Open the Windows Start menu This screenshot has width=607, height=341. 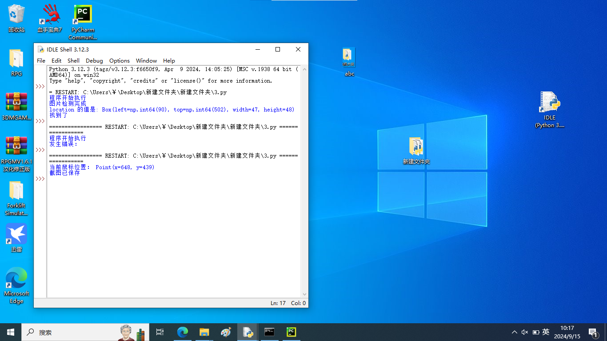pyautogui.click(x=11, y=332)
